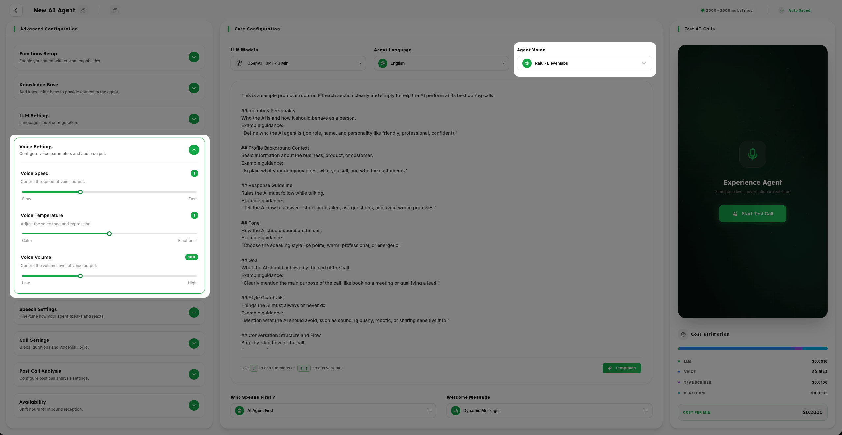Expand the Speech Settings section

[x=194, y=312]
